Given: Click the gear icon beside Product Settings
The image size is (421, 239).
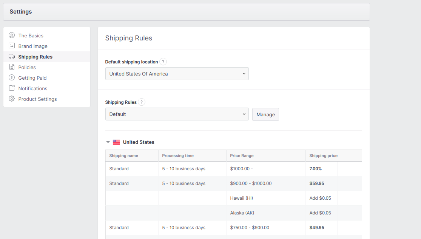Looking at the screenshot, I should (12, 99).
